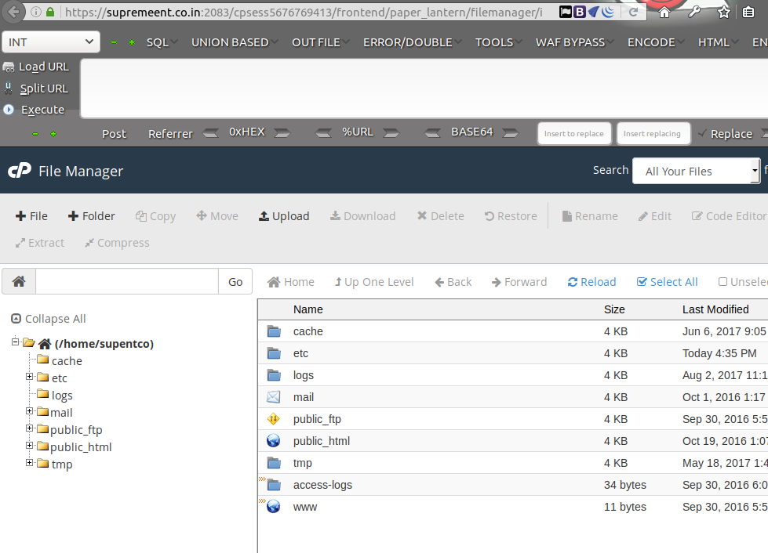768x553 pixels.
Task: Open the All Your Files search dropdown
Action: (x=697, y=171)
